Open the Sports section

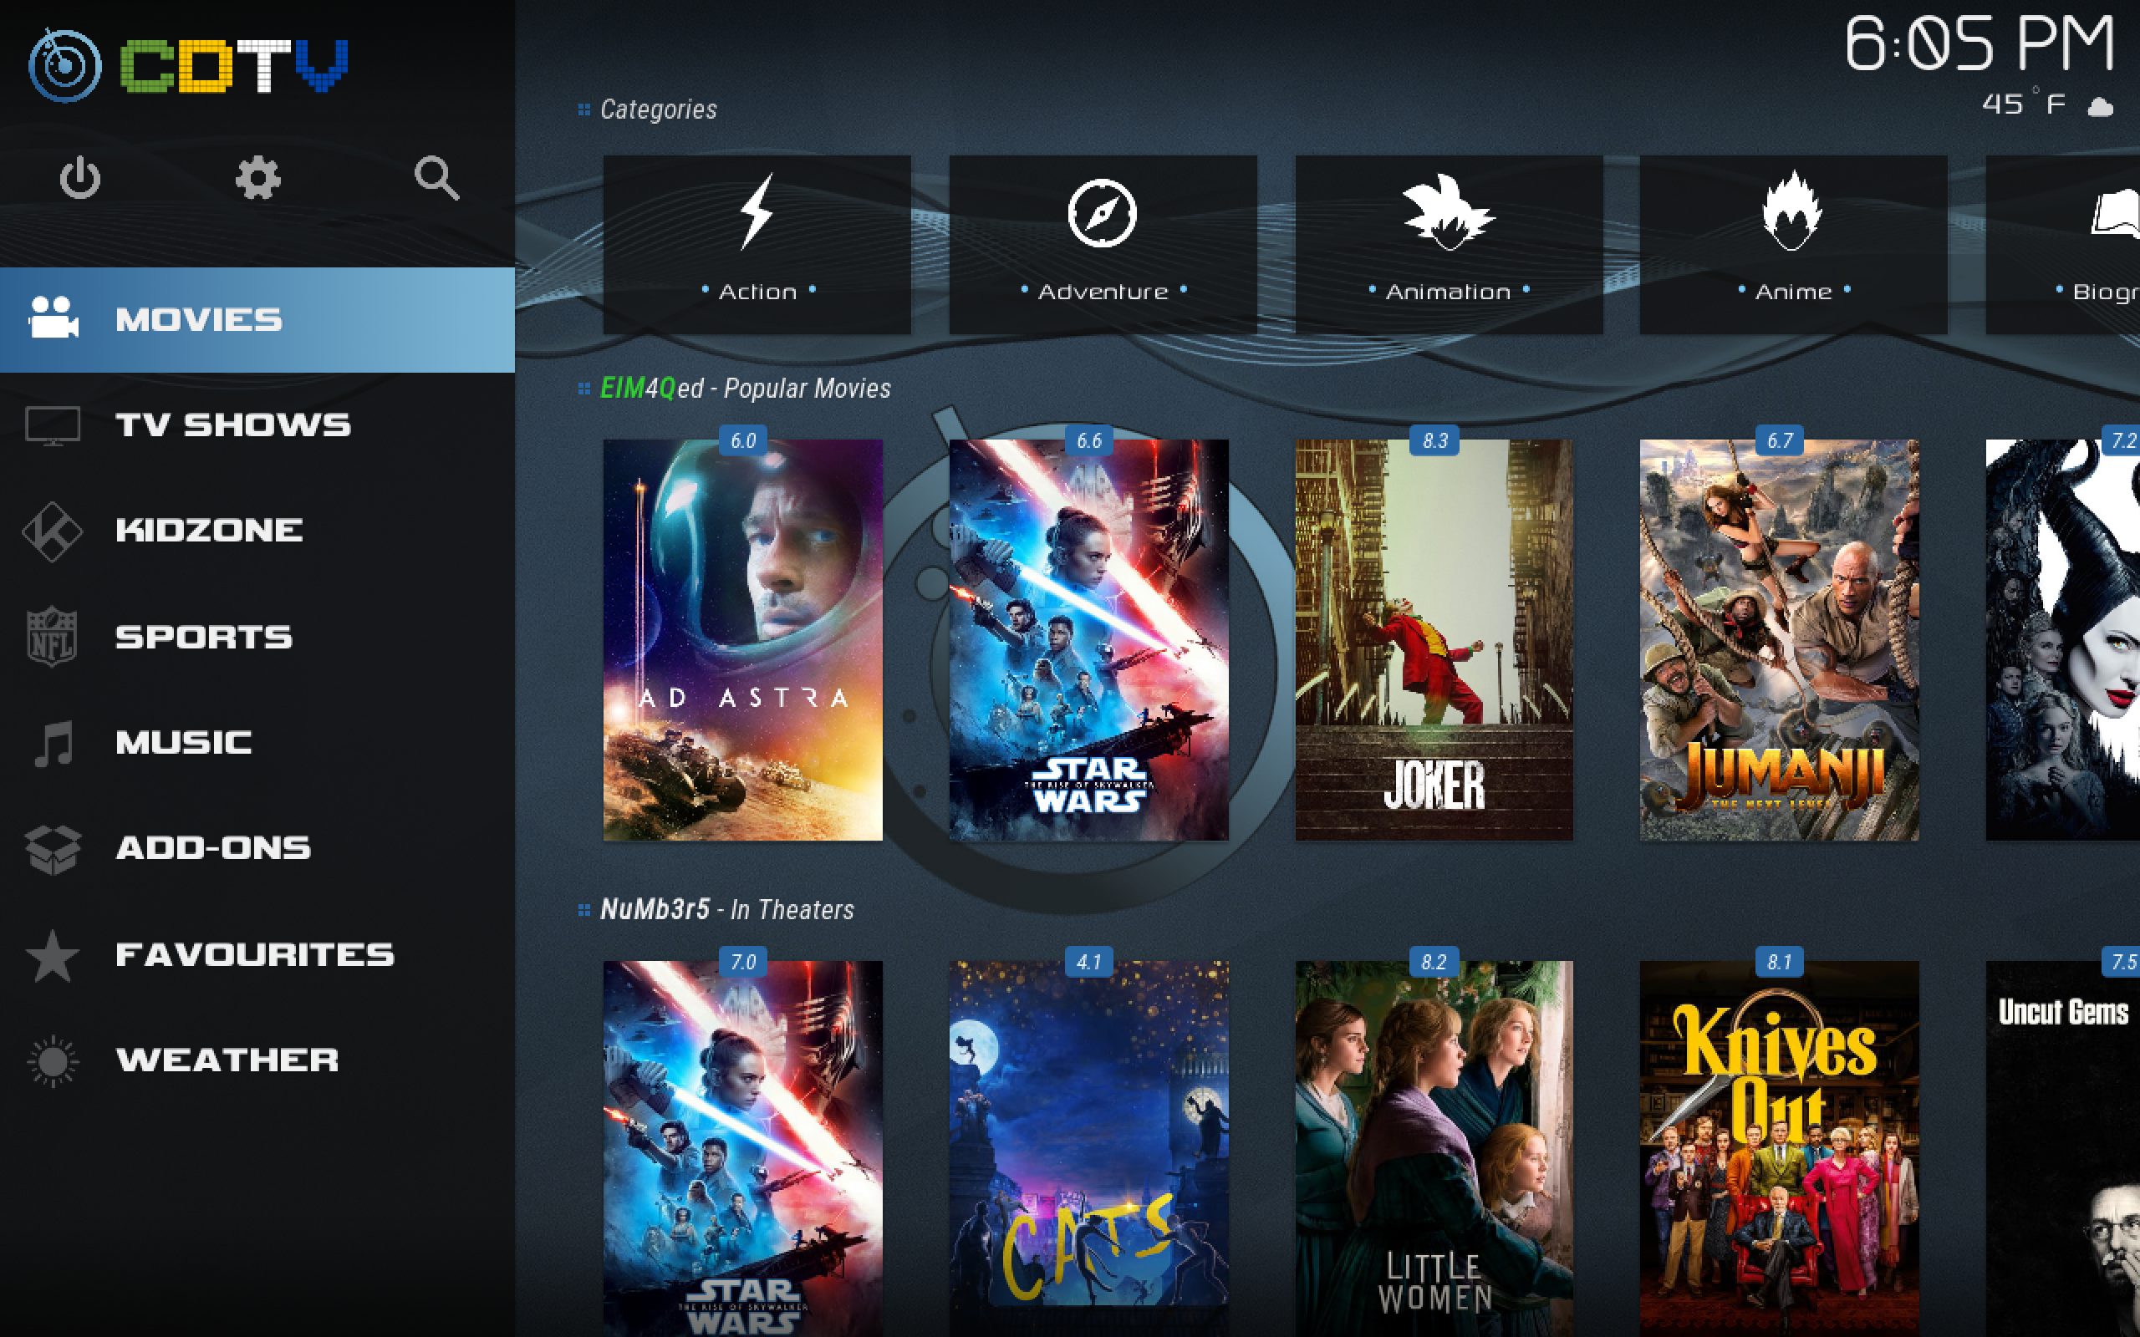204,637
